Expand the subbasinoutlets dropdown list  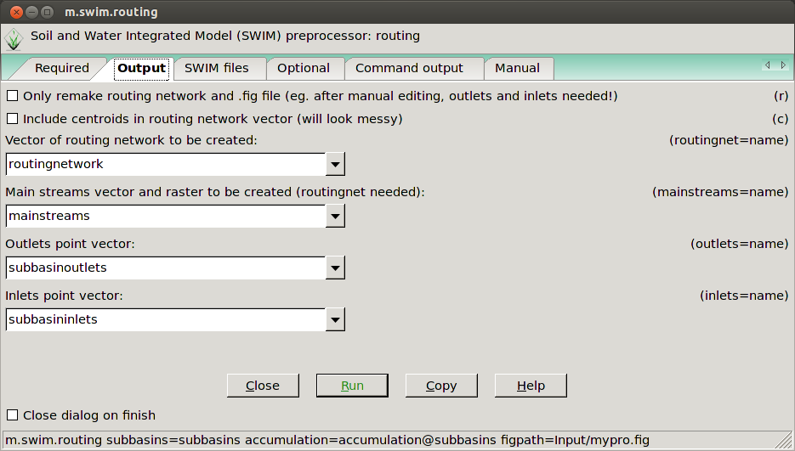coord(336,268)
